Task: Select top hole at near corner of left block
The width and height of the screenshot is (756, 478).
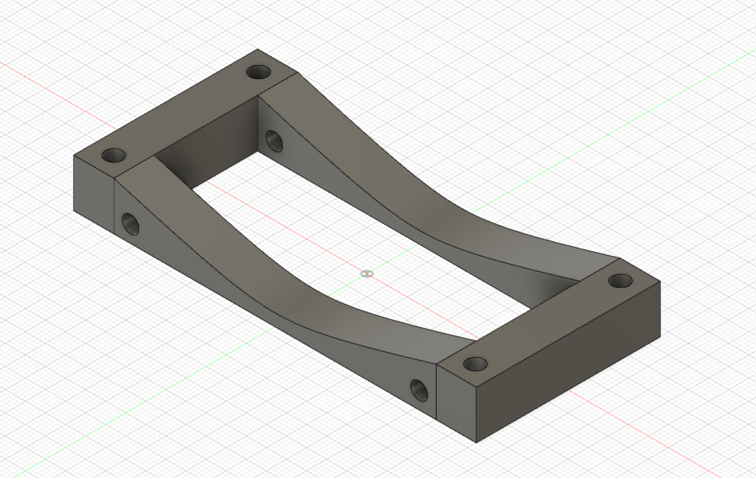Action: pyautogui.click(x=113, y=155)
